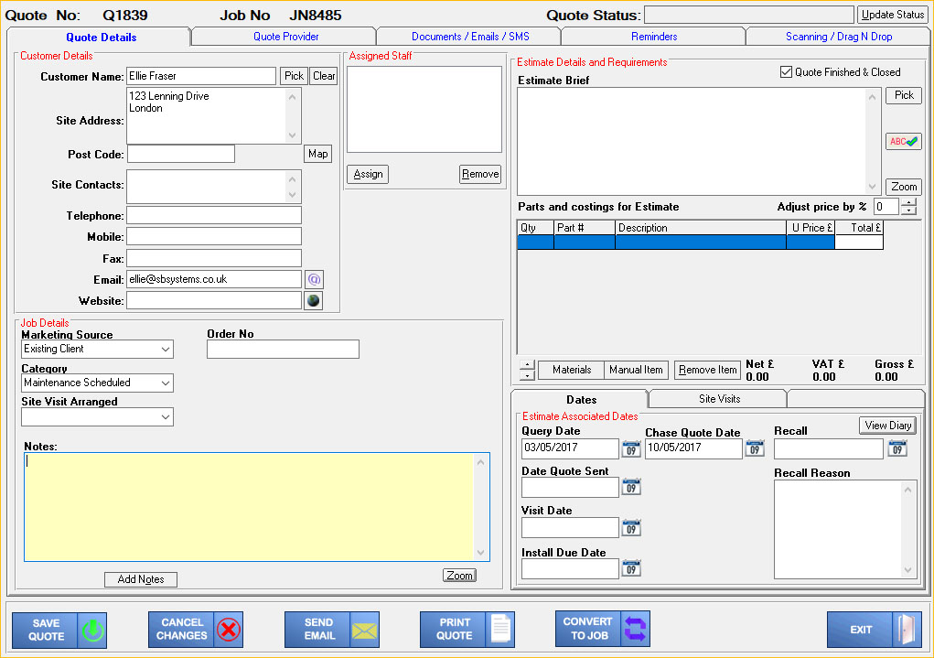
Task: Zoom the Estimate Brief text
Action: [x=904, y=187]
